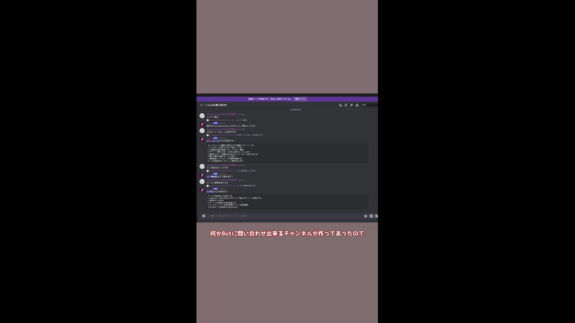Click the grid icon left of channel name
The height and width of the screenshot is (323, 575).
tap(201, 105)
